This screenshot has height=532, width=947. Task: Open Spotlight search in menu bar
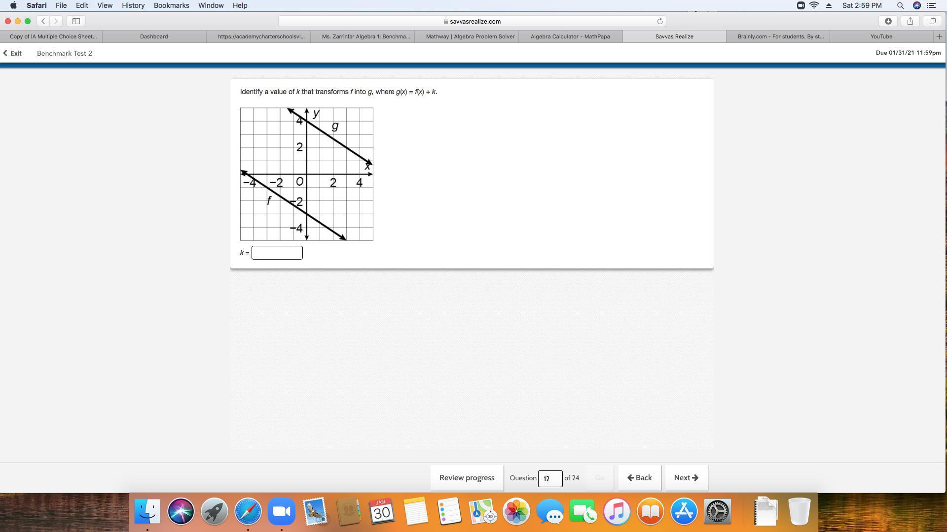click(900, 5)
